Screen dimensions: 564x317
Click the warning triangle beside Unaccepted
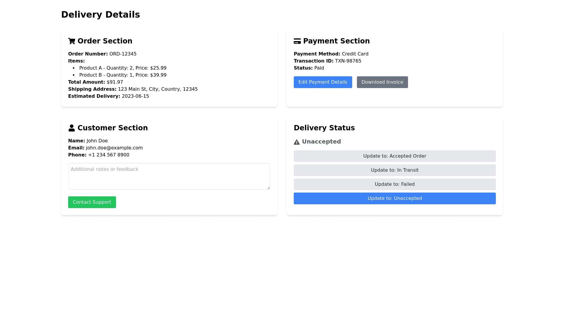(x=297, y=142)
